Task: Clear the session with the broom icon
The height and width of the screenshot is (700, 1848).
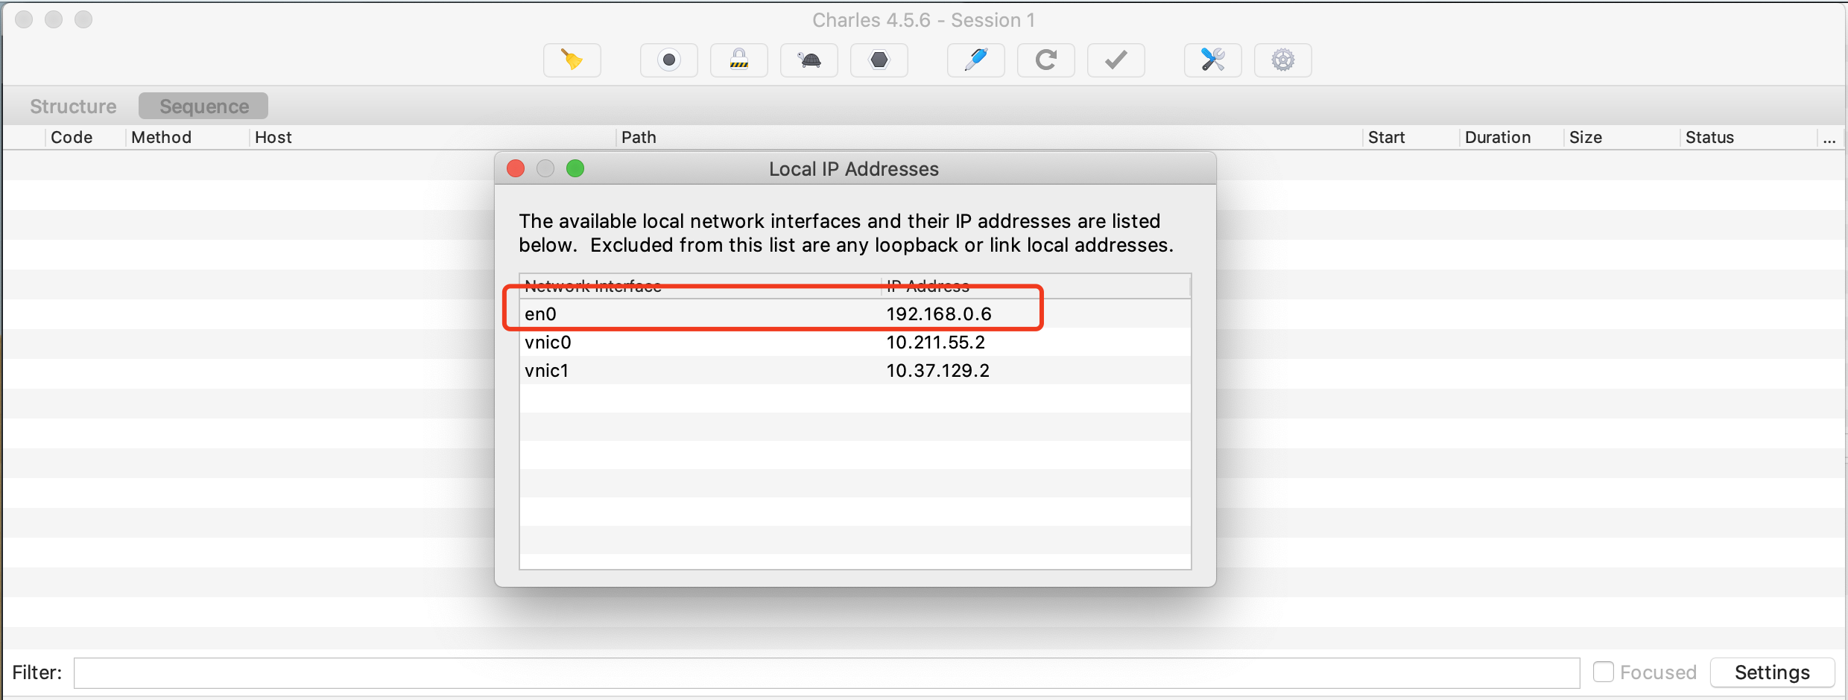Action: pyautogui.click(x=572, y=60)
